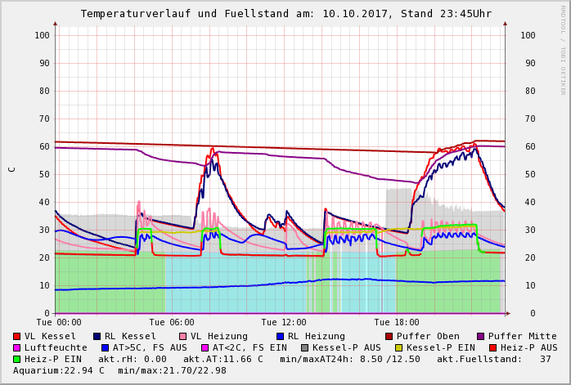Click the Tue 12:00 time axis label
Viewport: 571px width, 385px height.
pos(283,322)
